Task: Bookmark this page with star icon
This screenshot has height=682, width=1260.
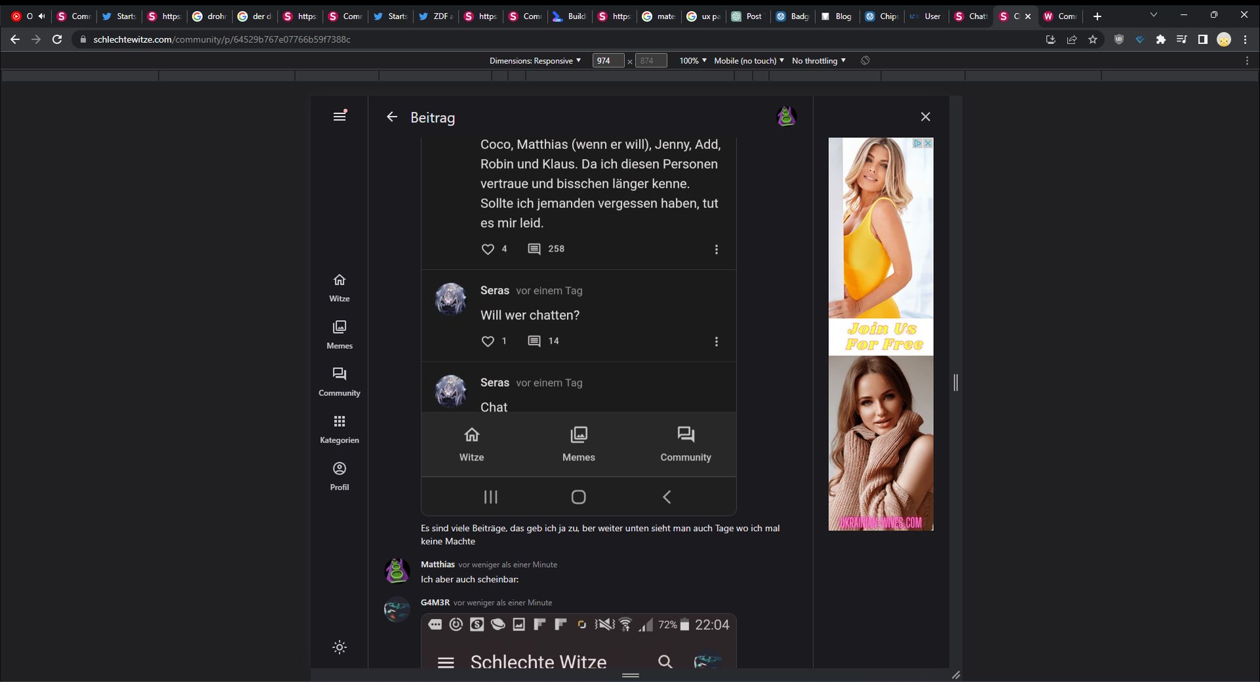Action: 1093,40
